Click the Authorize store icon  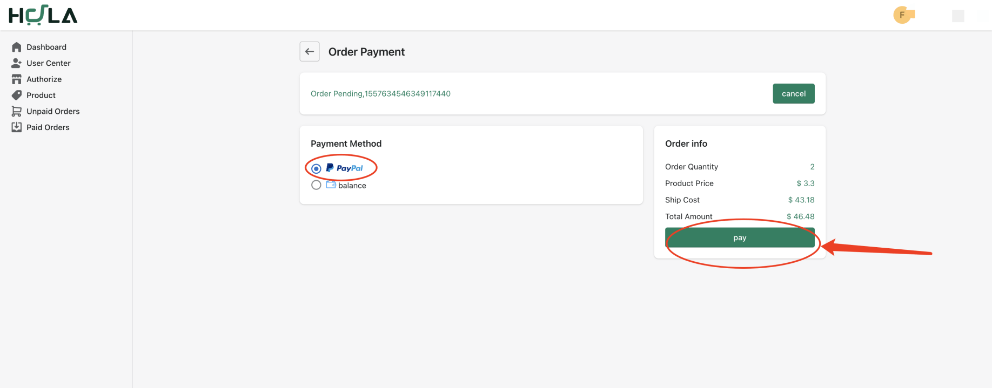[x=17, y=79]
